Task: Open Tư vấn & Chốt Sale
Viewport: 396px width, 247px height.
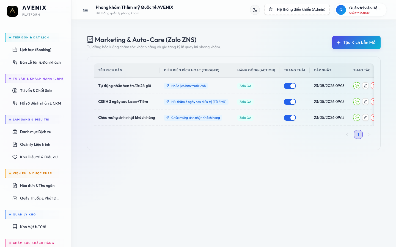Action: point(36,91)
